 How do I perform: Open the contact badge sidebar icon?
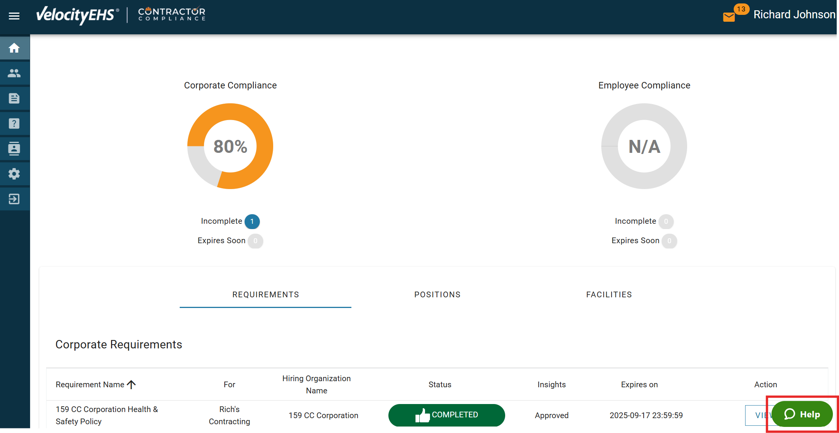(14, 149)
